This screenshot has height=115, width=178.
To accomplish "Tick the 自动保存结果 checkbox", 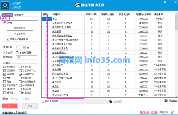I will click(x=43, y=102).
